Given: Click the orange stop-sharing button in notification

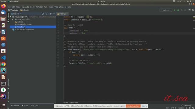Looking at the screenshot, I should pyautogui.click(x=133, y=106).
